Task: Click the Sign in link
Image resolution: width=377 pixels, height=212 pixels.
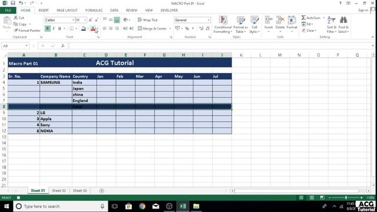Action: pos(363,10)
